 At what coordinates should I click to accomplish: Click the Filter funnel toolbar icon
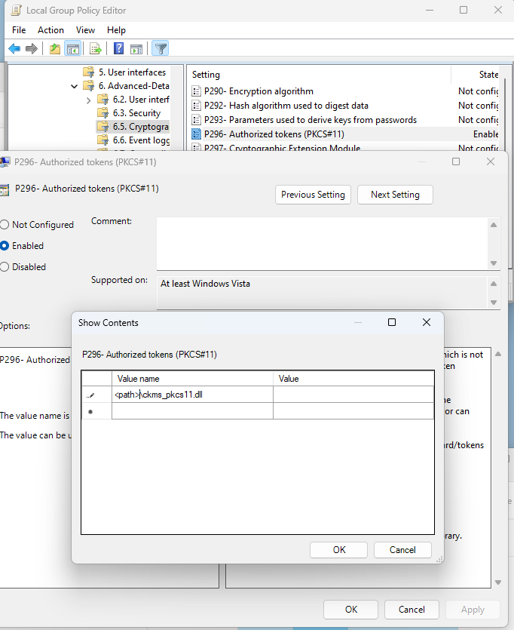point(161,49)
